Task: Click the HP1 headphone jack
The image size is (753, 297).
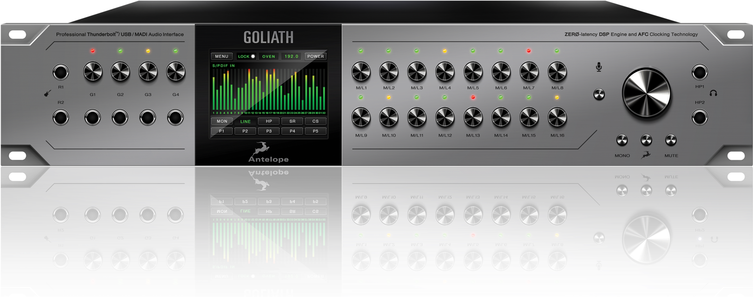Action: click(700, 72)
